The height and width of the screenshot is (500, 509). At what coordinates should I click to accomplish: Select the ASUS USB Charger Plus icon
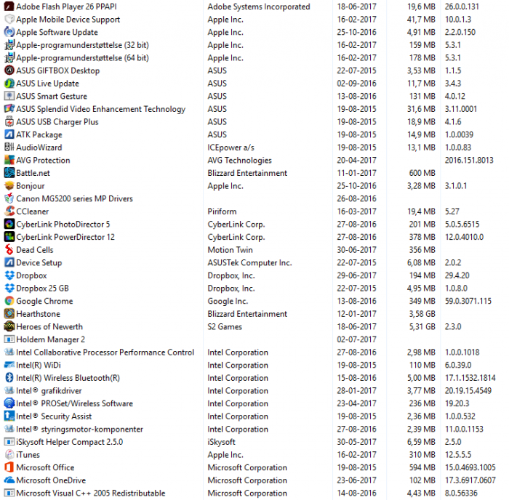[x=9, y=121]
